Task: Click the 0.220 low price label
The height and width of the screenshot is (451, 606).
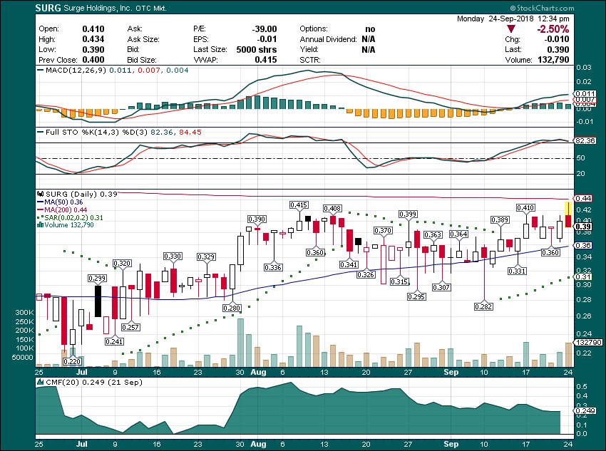Action: click(x=72, y=362)
